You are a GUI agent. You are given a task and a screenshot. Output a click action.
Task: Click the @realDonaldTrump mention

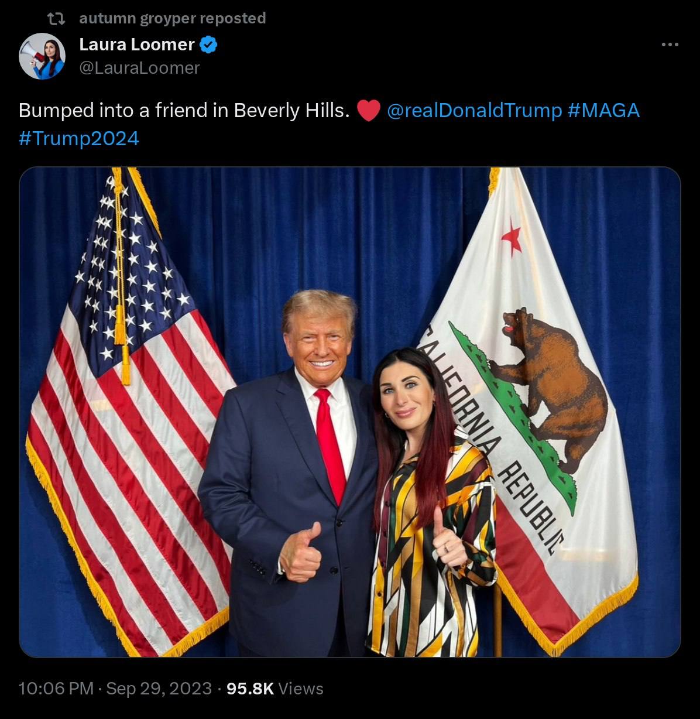click(x=474, y=110)
